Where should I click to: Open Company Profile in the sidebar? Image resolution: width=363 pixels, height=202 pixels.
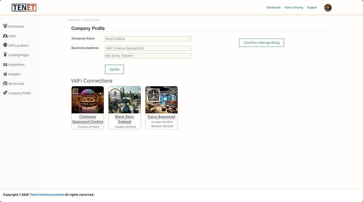[20, 93]
